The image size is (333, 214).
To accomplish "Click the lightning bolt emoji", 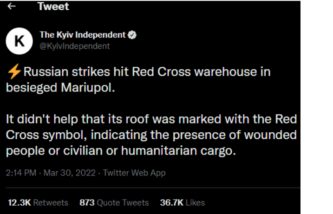I will coord(14,72).
